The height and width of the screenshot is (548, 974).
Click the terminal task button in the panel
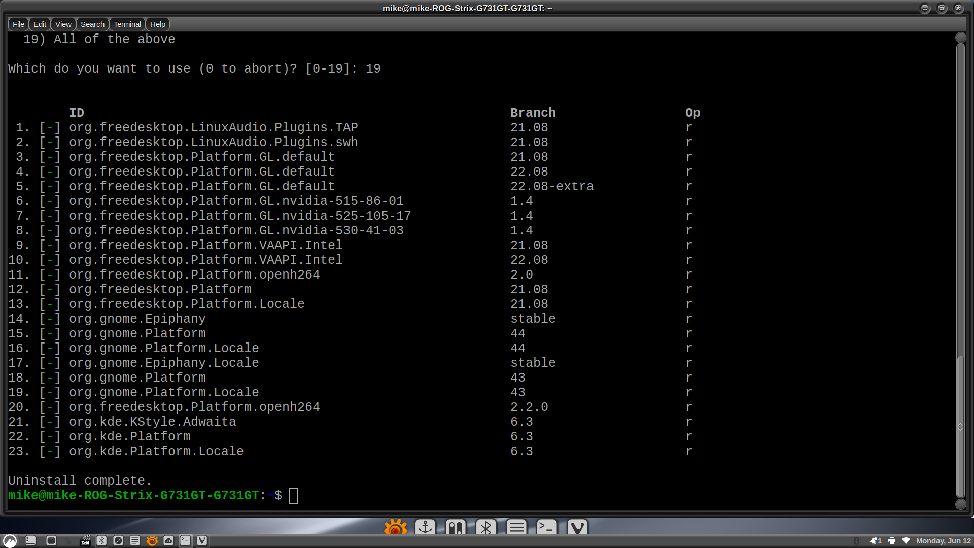[x=185, y=541]
